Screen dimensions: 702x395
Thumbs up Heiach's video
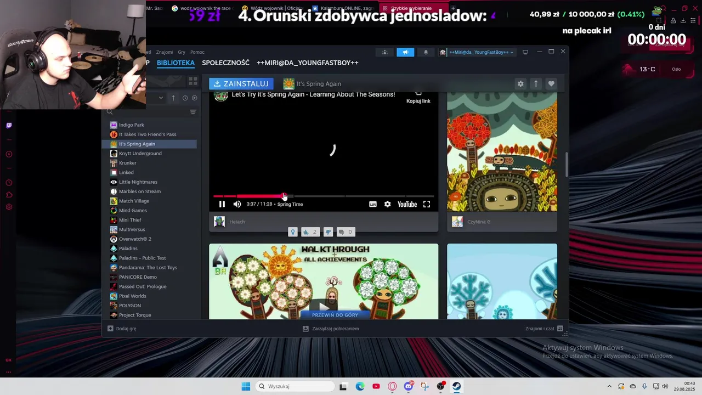click(310, 232)
